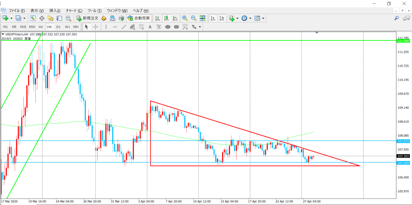
Task: Switch chart to bar chart mode
Action: tap(158, 18)
